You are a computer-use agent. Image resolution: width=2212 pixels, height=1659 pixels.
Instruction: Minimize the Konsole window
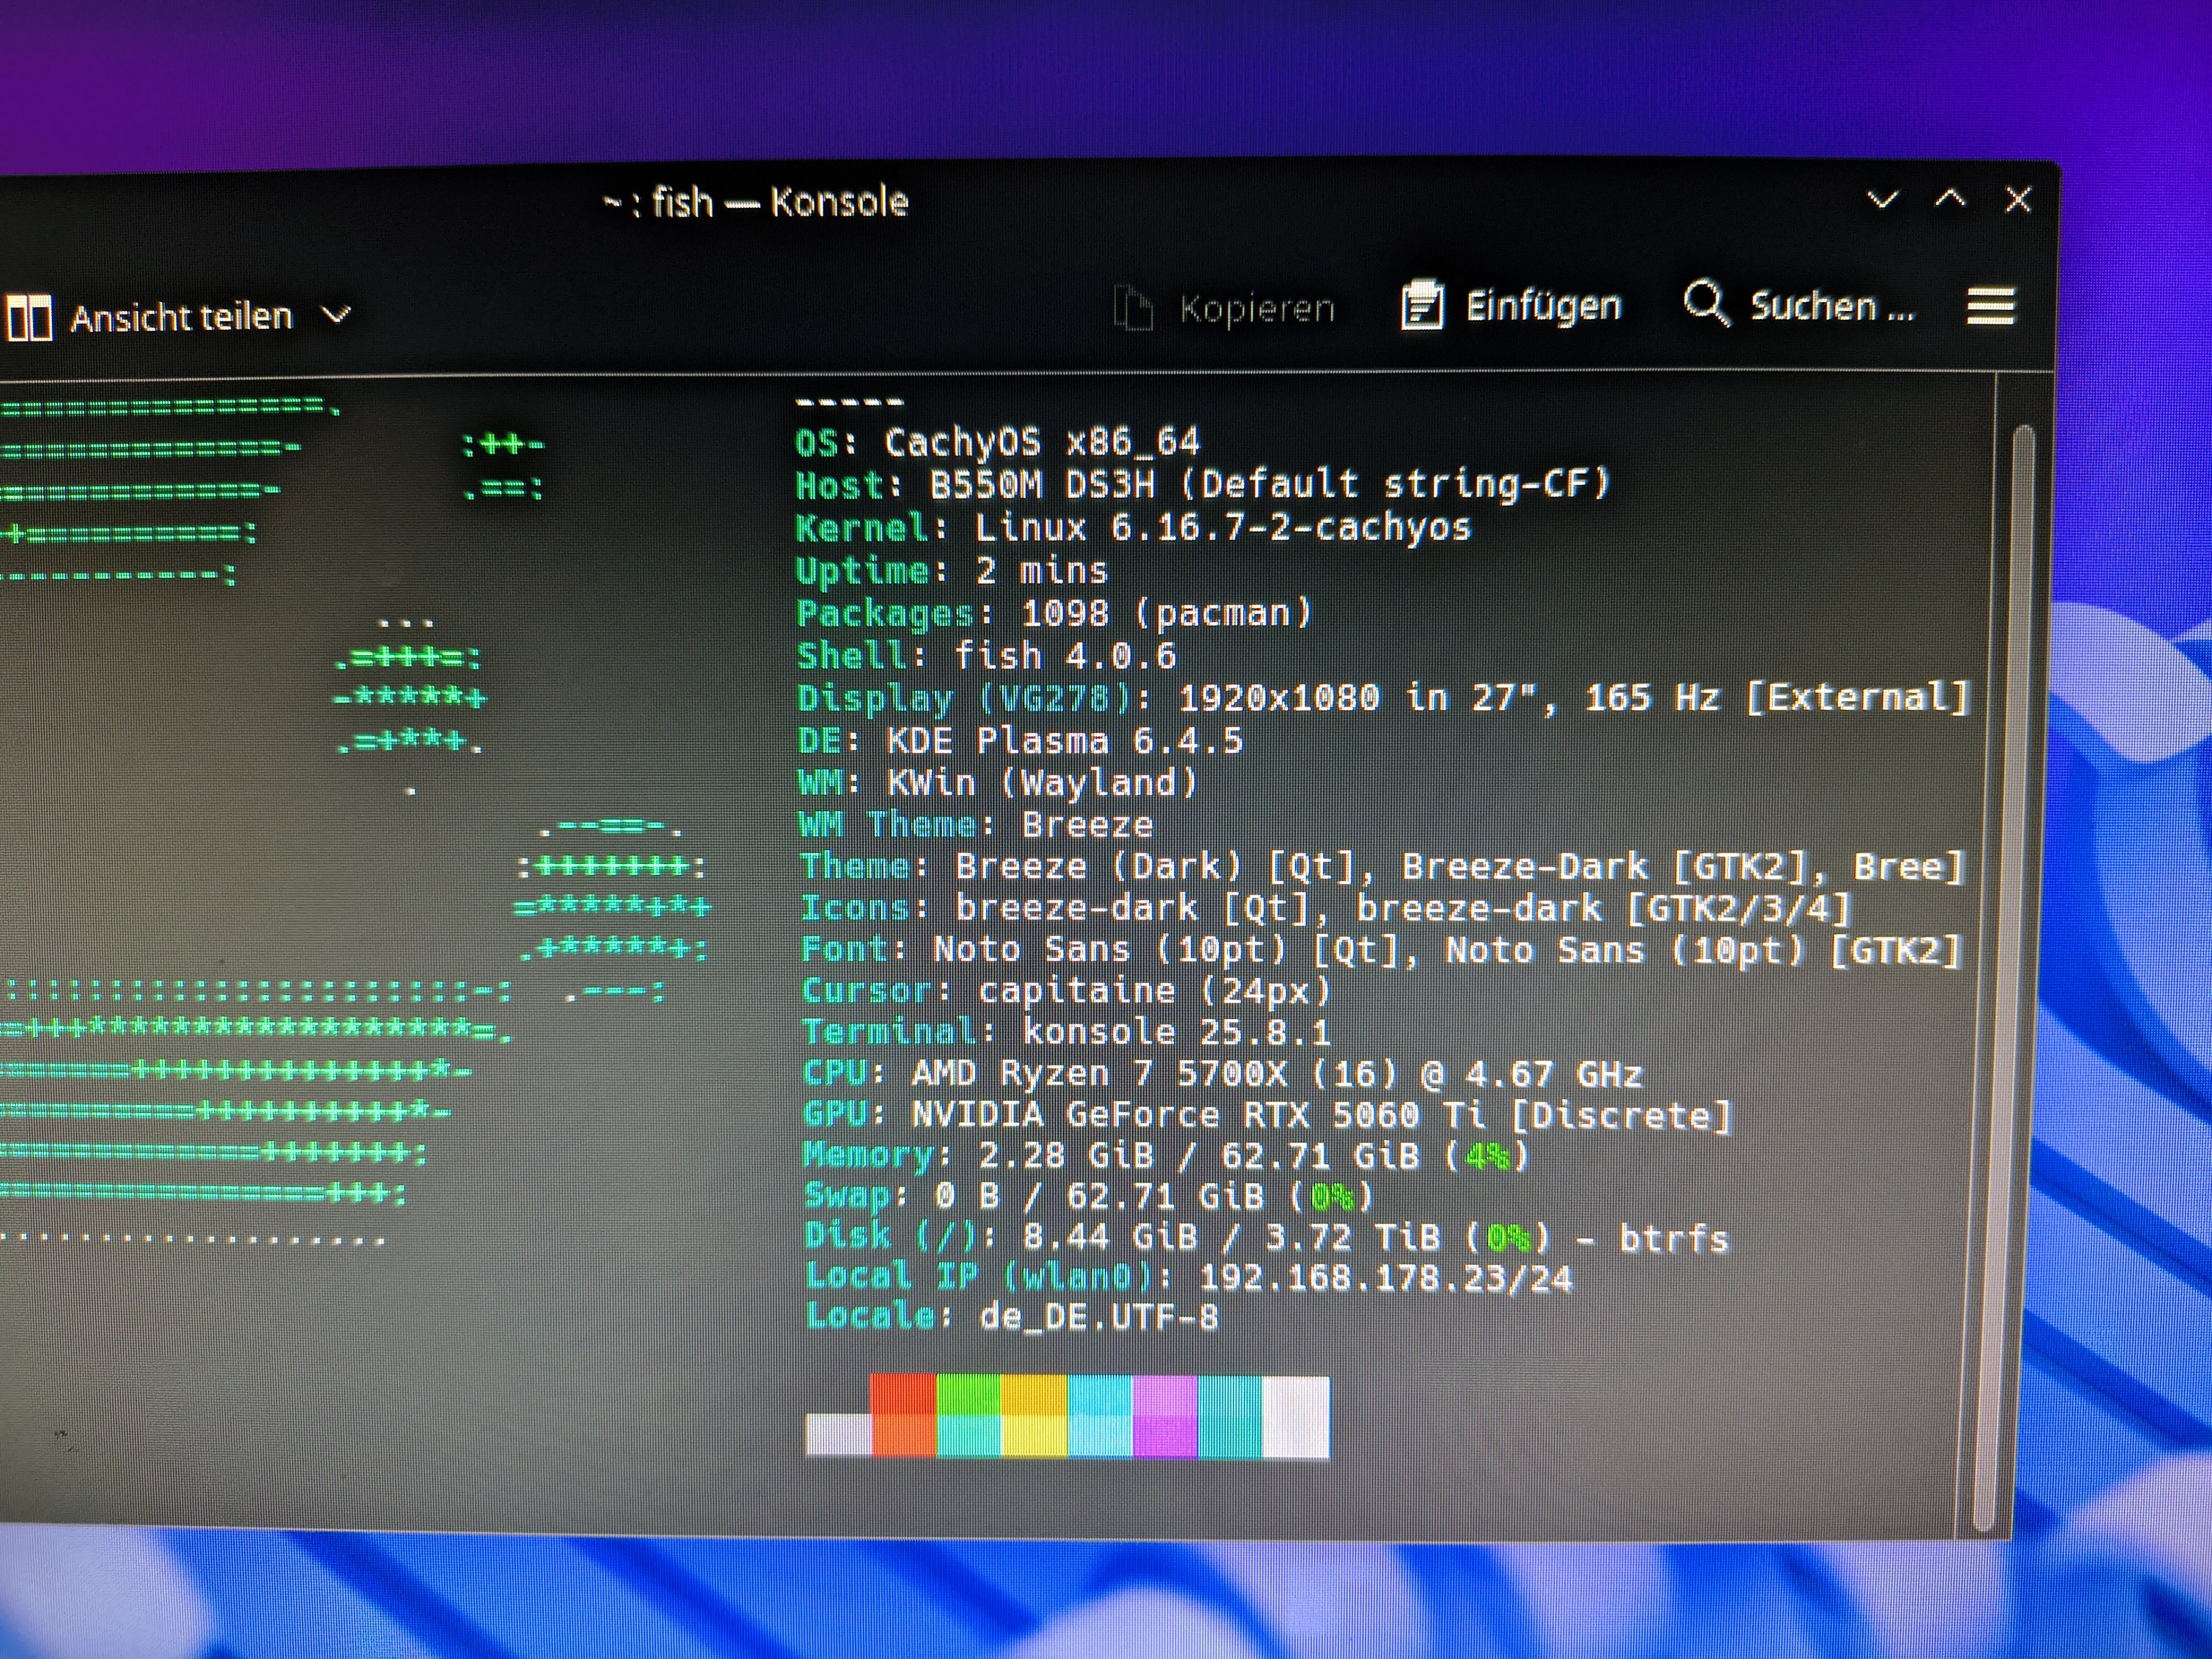pyautogui.click(x=1882, y=200)
